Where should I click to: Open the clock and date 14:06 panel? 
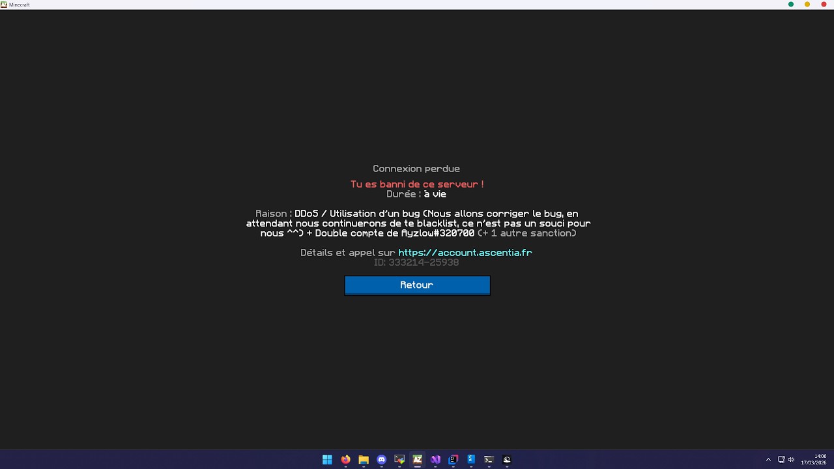814,459
